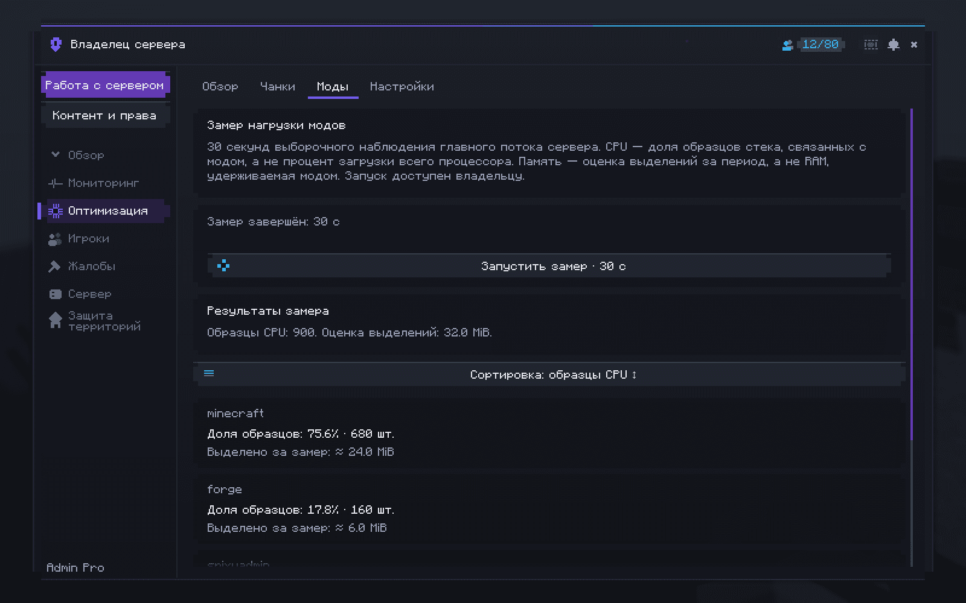Open the screen capture icon in the header
Viewport: 966px width, 603px height.
871,45
